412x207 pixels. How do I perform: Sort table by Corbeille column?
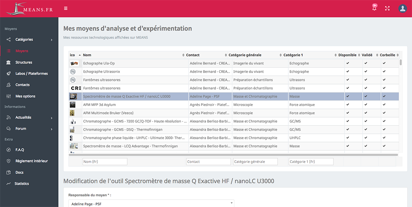(389, 55)
